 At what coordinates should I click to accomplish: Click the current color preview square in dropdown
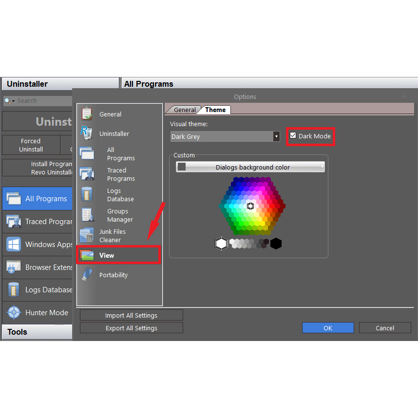182,167
